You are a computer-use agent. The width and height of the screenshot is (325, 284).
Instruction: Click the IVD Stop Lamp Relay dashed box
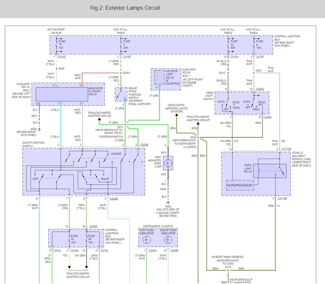[159, 77]
